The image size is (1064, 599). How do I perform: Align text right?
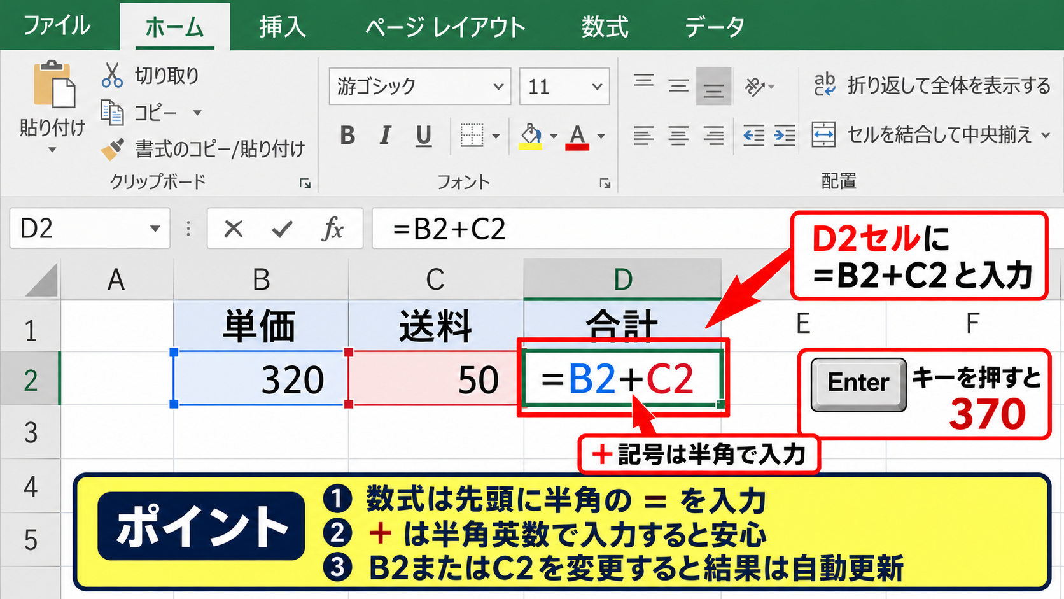point(713,135)
